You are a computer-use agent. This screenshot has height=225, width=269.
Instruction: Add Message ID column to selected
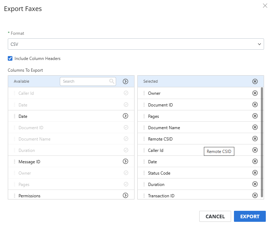pos(125,161)
